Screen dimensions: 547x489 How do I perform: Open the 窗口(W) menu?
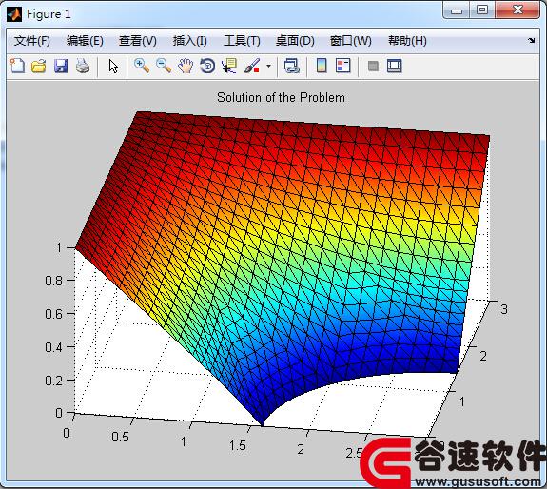tap(351, 41)
